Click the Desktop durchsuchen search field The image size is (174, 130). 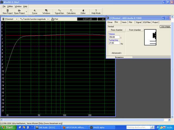(x=138, y=127)
